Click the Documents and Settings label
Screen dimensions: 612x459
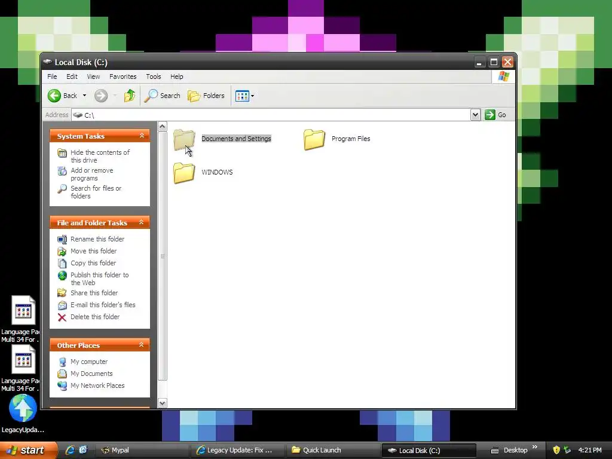pyautogui.click(x=236, y=139)
